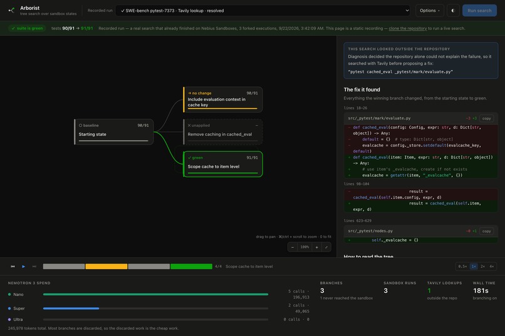
Task: Click the tests 90/91 → 91/91 indicator
Action: coord(72,28)
